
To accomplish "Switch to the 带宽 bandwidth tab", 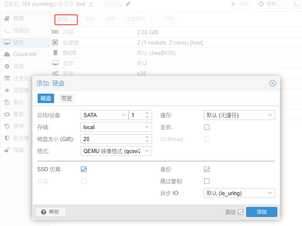I will 66,98.
